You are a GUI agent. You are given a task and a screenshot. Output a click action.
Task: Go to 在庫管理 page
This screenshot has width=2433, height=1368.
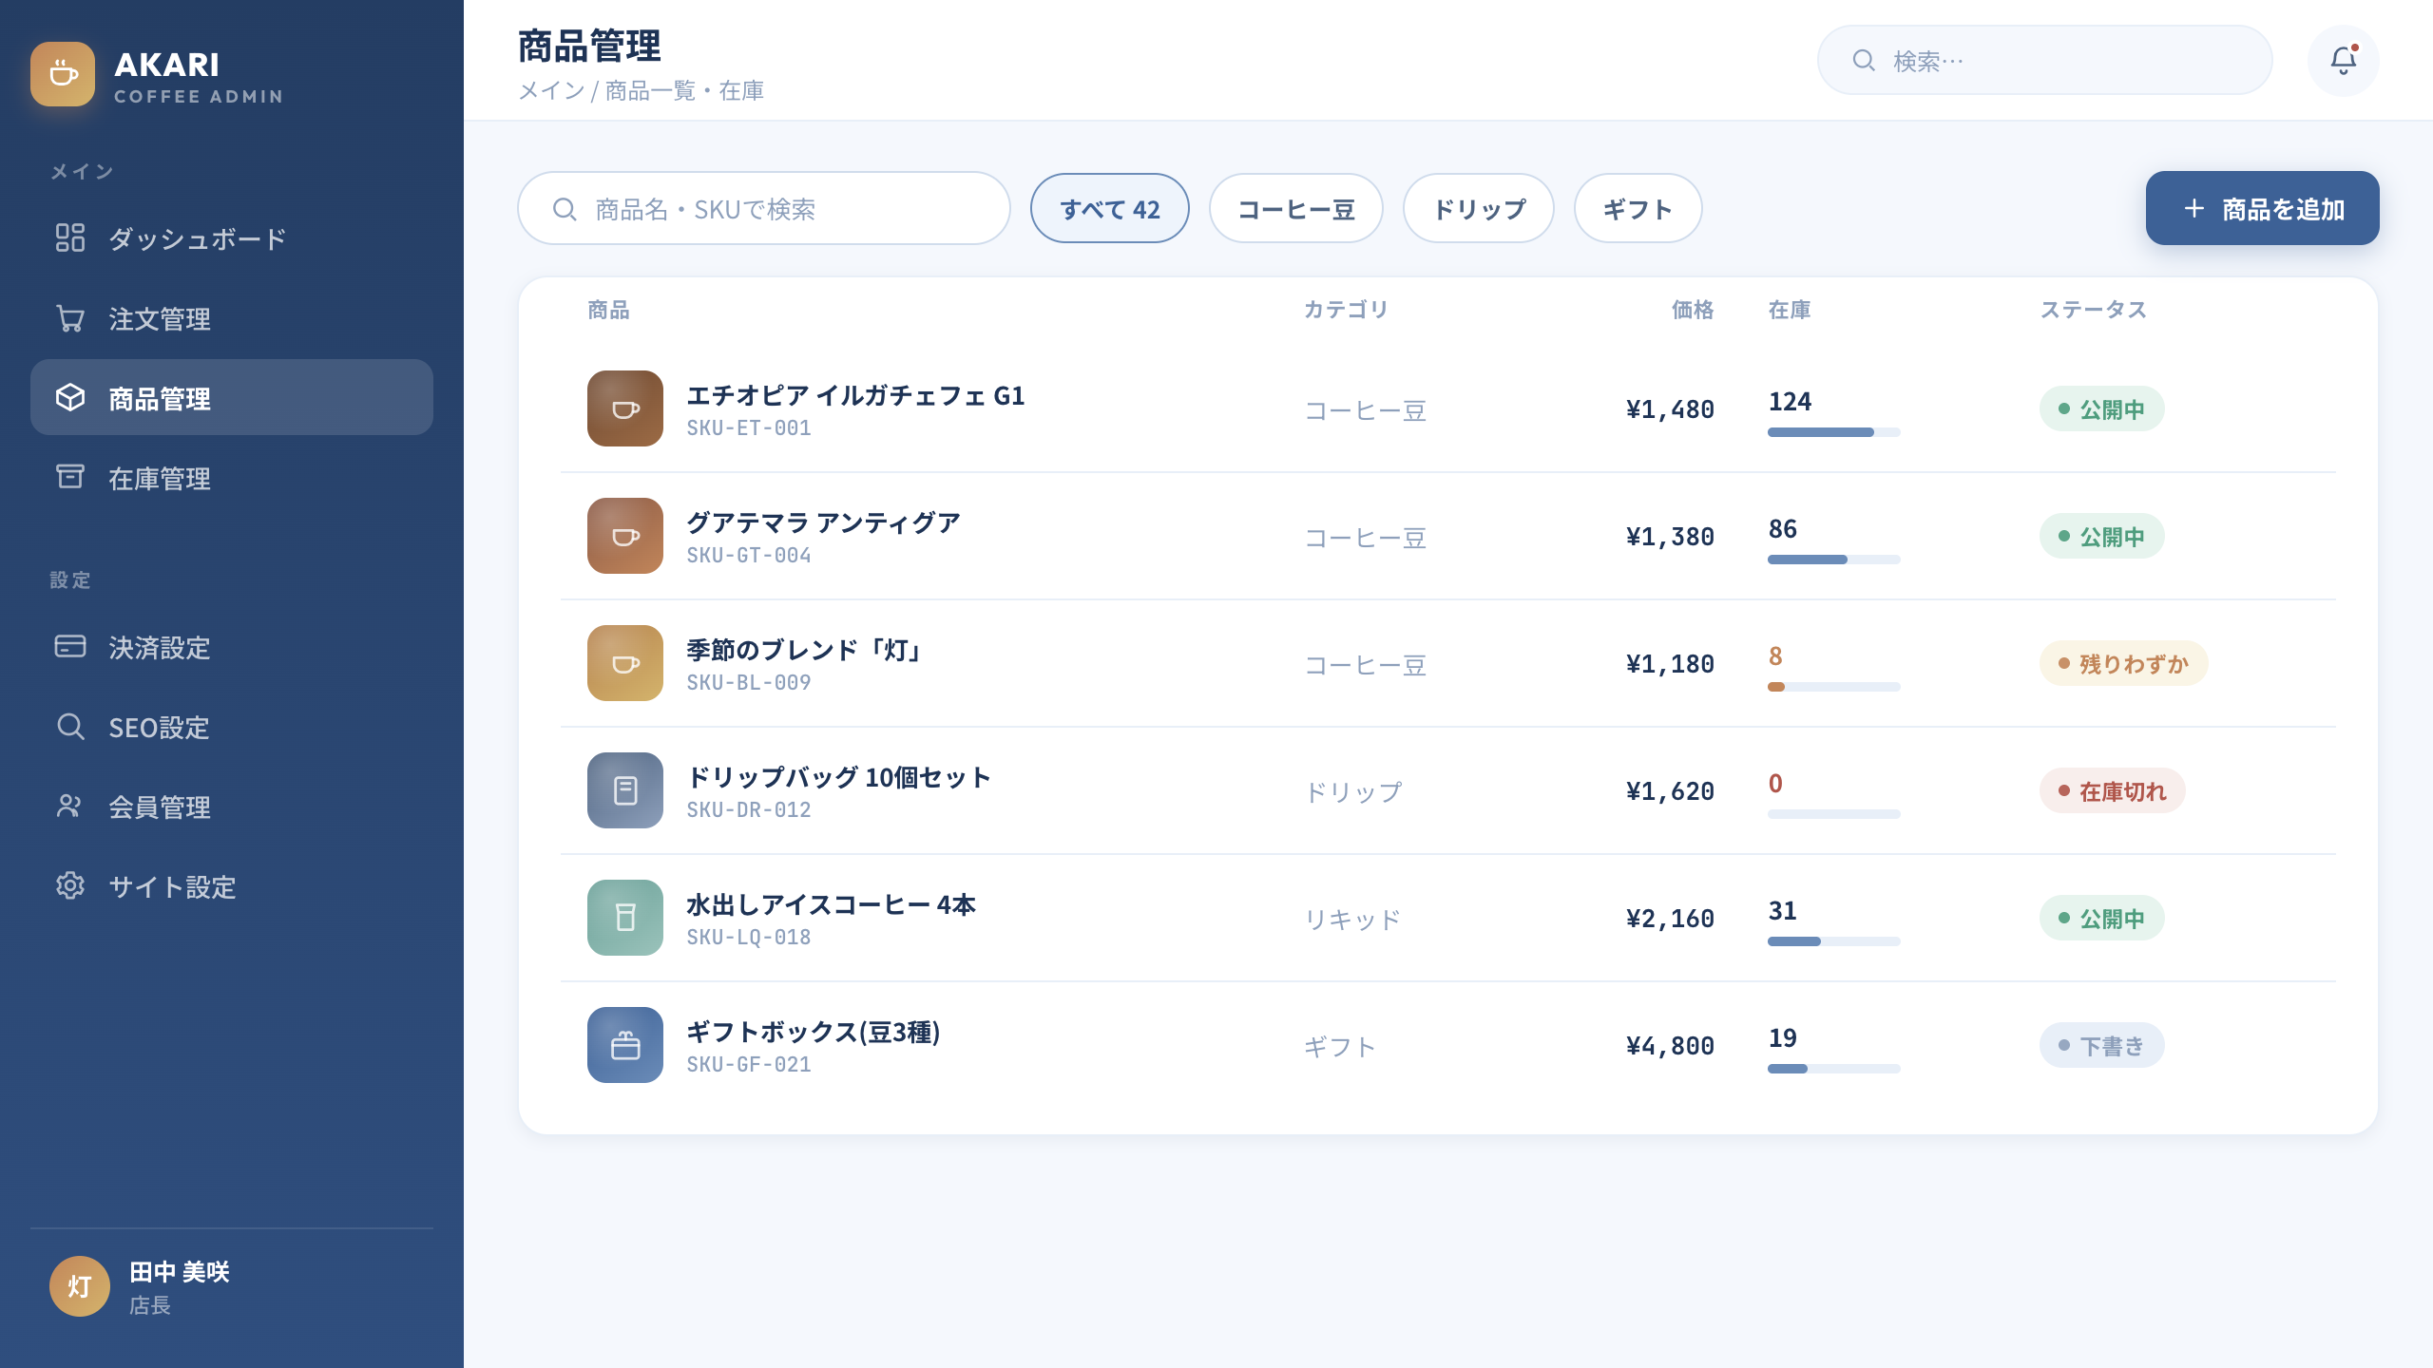[x=232, y=477]
